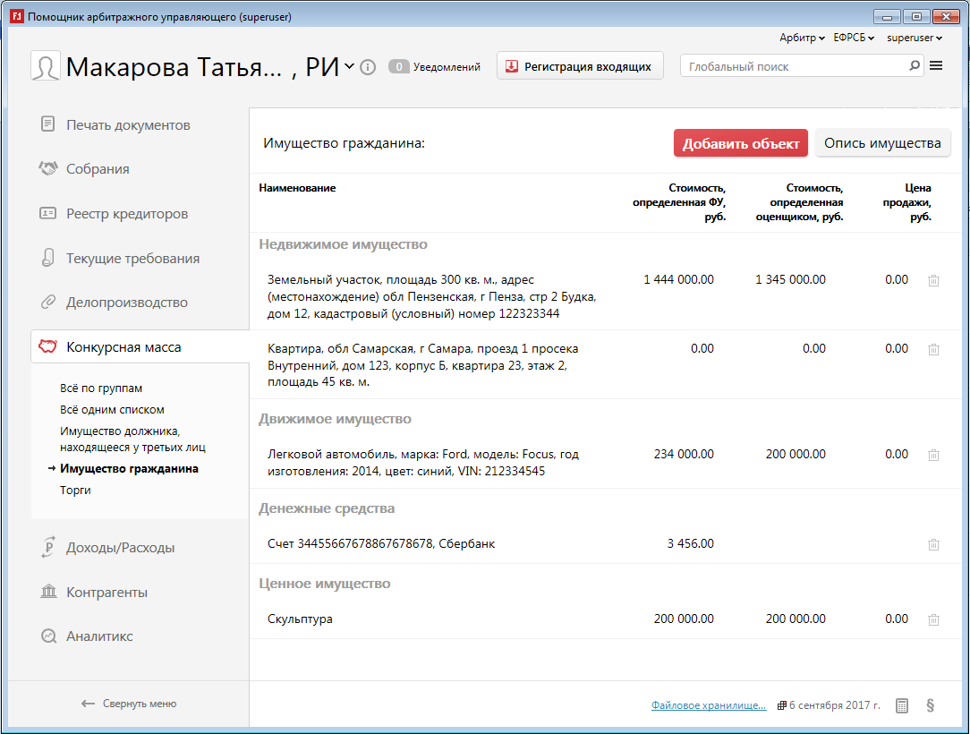Viewport: 970px width, 734px height.
Task: Click trash icon for Сбербанк account row
Action: [933, 544]
